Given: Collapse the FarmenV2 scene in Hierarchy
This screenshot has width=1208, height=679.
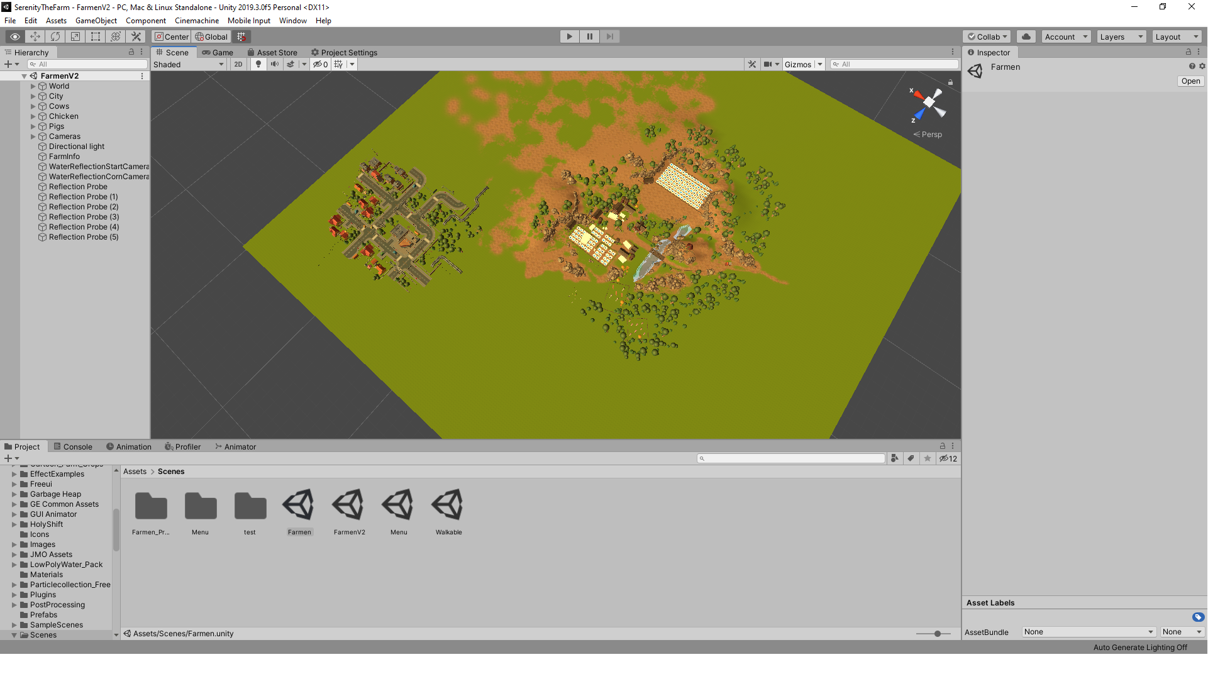Looking at the screenshot, I should [24, 76].
